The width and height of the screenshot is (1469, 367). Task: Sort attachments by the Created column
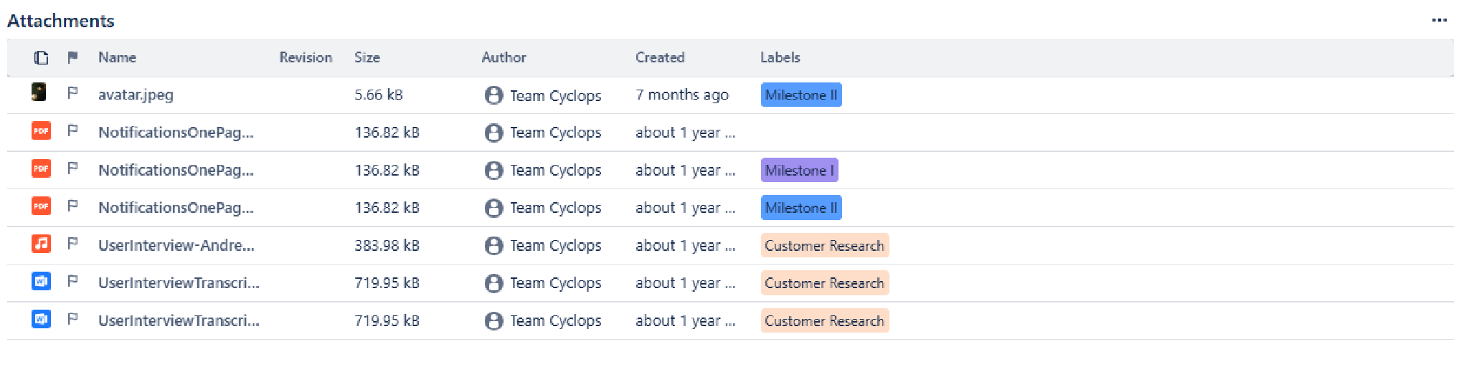pyautogui.click(x=659, y=57)
